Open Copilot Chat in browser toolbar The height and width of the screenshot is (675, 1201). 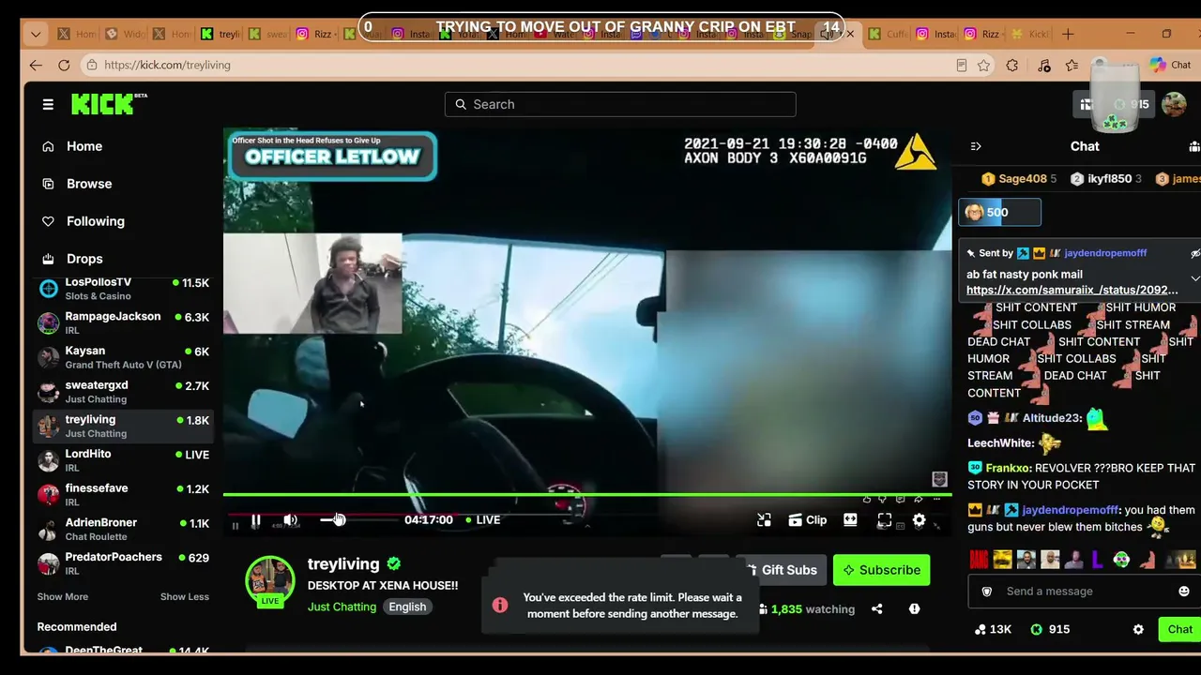coord(1170,65)
